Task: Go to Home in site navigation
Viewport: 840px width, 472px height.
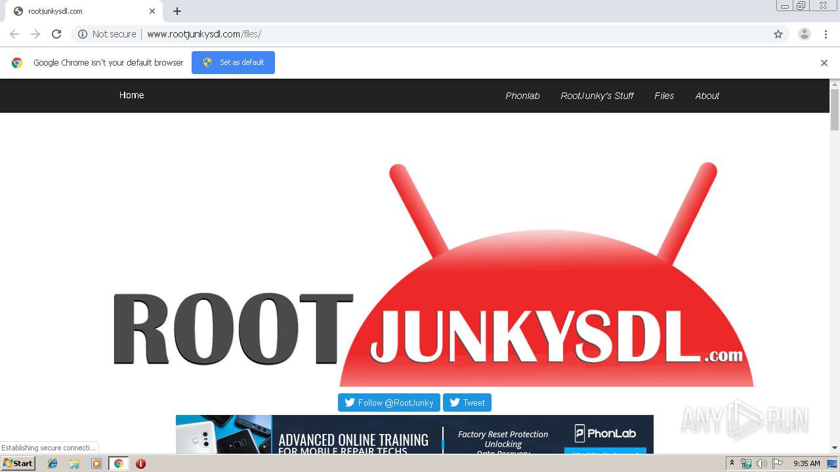Action: [131, 95]
